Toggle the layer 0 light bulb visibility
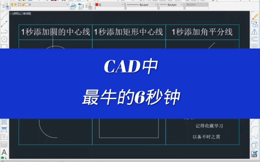 click(x=12, y=4)
